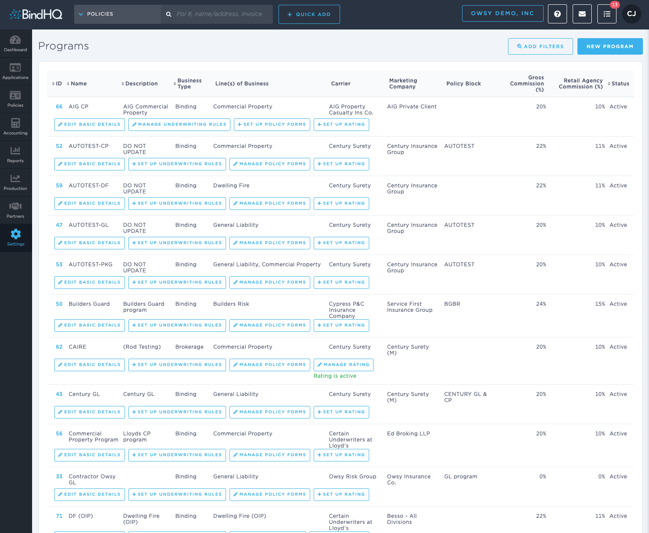Open the tasks list icon with badge

click(607, 14)
